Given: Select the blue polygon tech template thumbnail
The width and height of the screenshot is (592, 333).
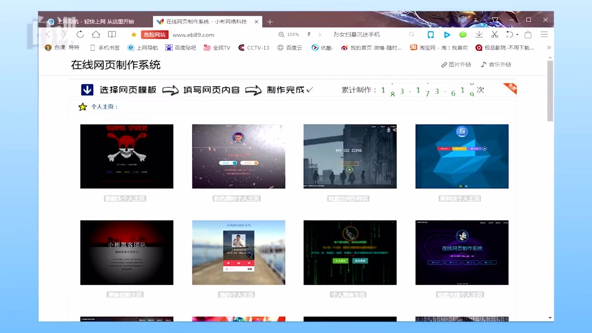Looking at the screenshot, I should (x=462, y=156).
